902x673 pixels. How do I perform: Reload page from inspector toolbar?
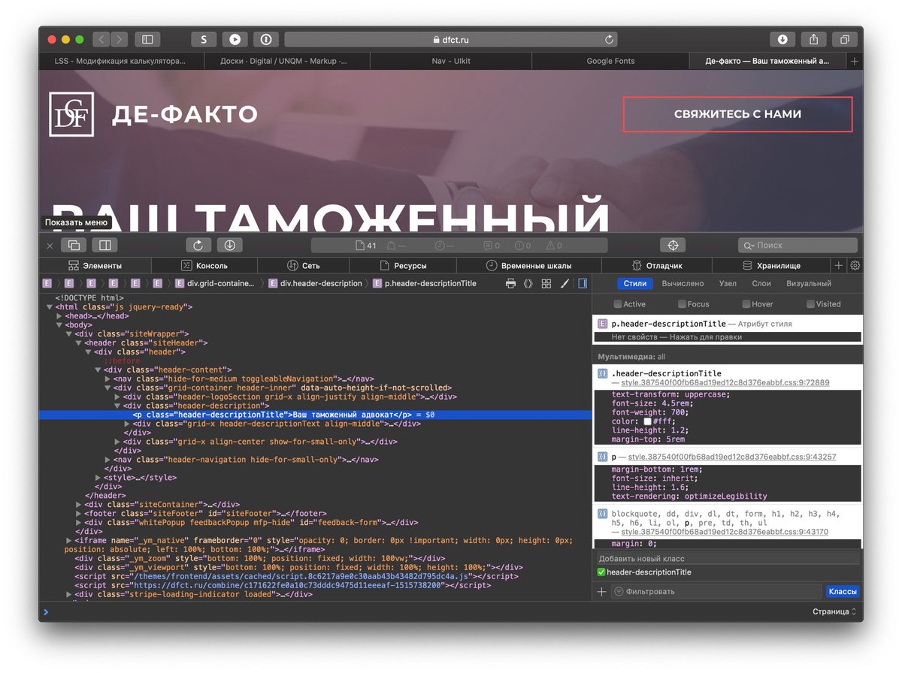coord(199,245)
